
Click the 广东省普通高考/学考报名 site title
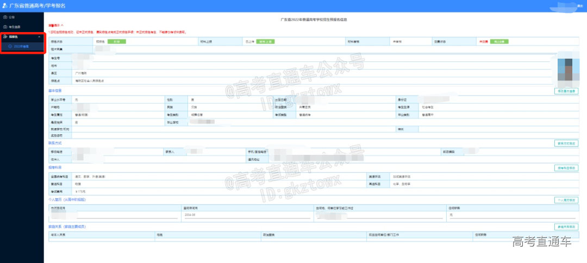tap(37, 5)
